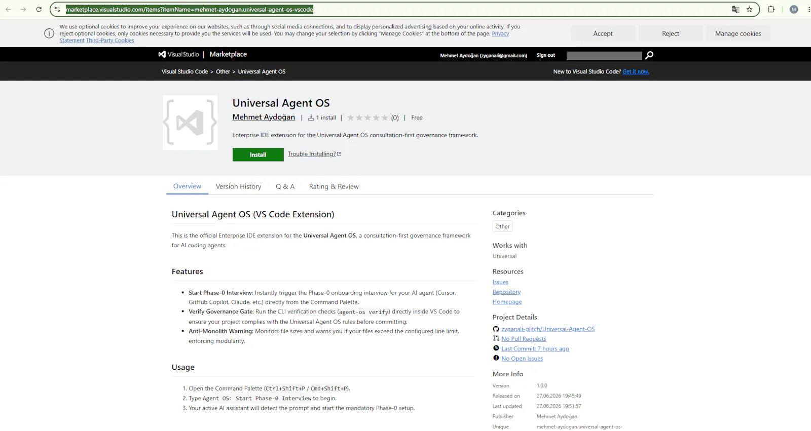This screenshot has height=431, width=811.
Task: Open Last Commit: 7 hours ago link
Action: click(535, 348)
